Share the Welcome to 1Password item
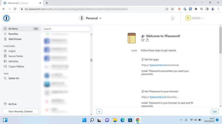Screen dimensions: 222x124 click(147, 40)
